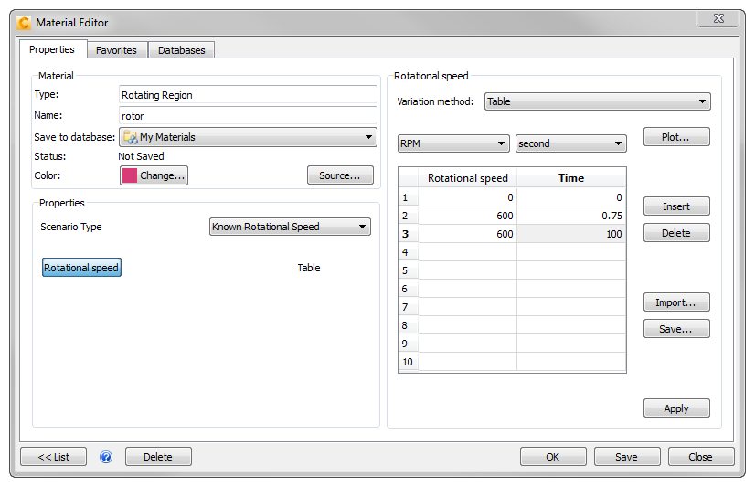Open the Scenario Type dropdown
Screen dimensions: 755x487
click(290, 227)
